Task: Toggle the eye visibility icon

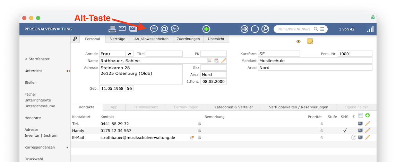Action: (299, 42)
